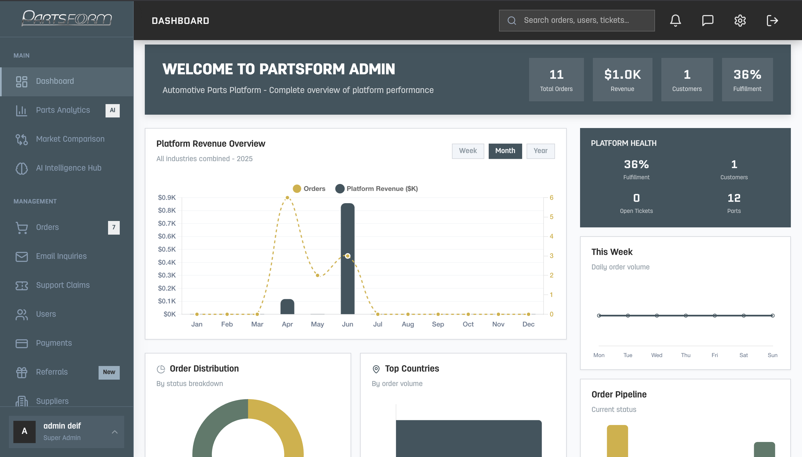Screen dimensions: 802x457
Task: Click the Orders count badge 7
Action: click(114, 228)
